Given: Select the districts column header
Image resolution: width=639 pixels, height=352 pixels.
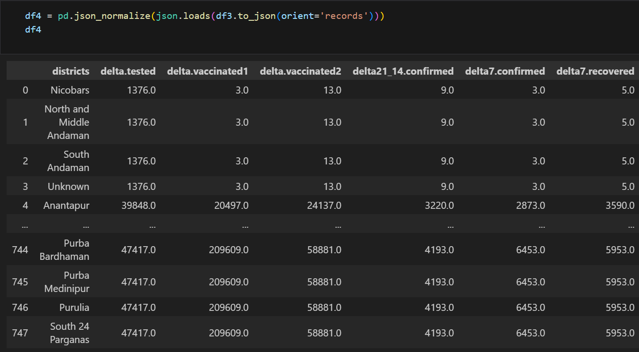Looking at the screenshot, I should coord(71,71).
